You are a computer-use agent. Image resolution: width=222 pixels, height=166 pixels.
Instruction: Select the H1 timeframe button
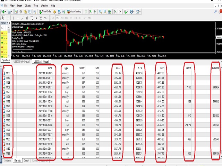point(71,18)
